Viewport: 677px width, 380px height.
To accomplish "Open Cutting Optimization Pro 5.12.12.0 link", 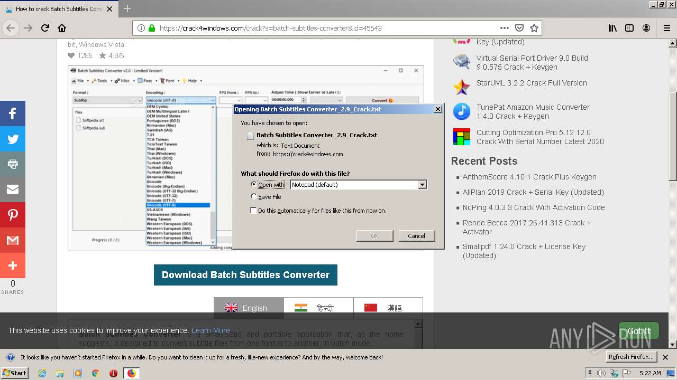I will [x=540, y=137].
